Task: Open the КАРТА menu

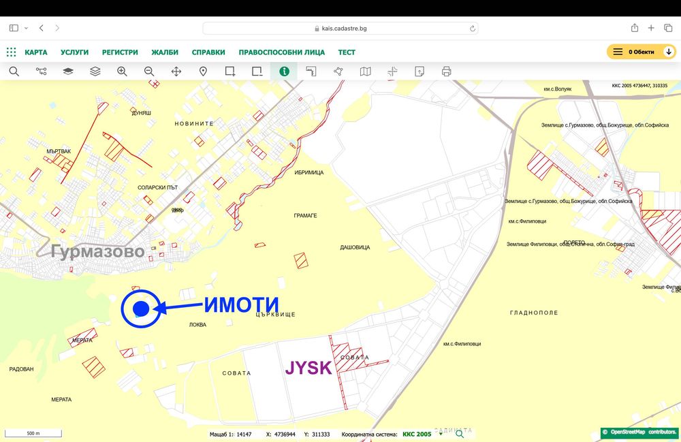Action: click(36, 52)
